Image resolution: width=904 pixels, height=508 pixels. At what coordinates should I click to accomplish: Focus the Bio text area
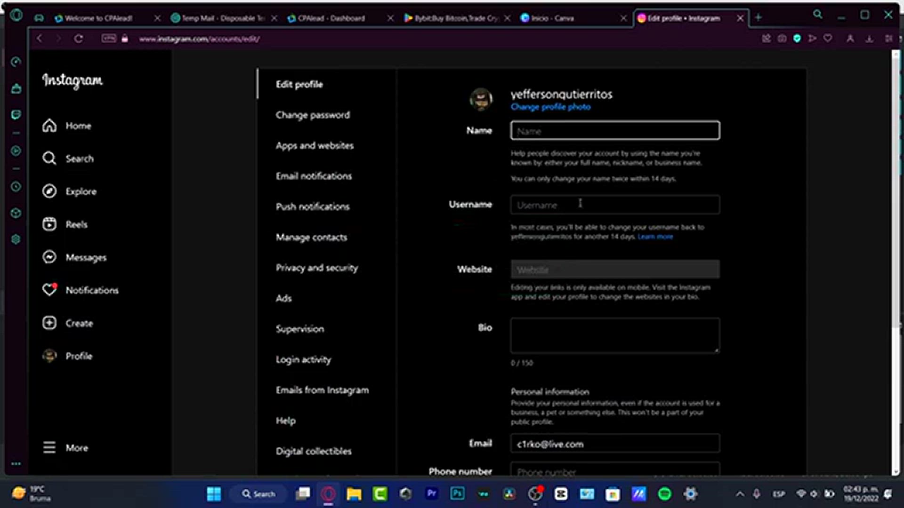pyautogui.click(x=615, y=335)
